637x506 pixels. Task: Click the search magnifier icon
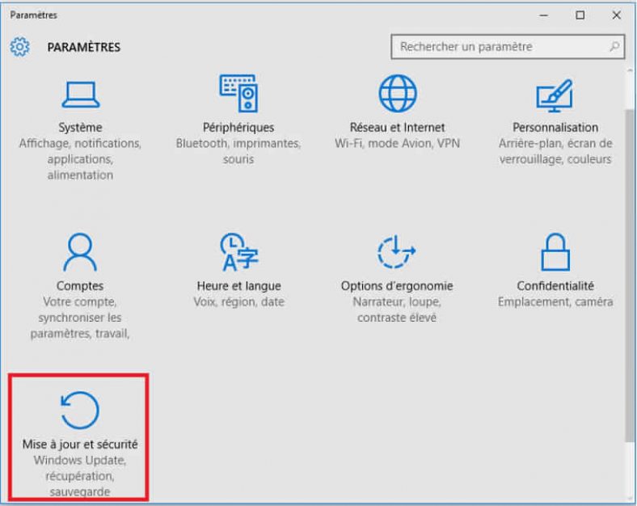click(614, 46)
